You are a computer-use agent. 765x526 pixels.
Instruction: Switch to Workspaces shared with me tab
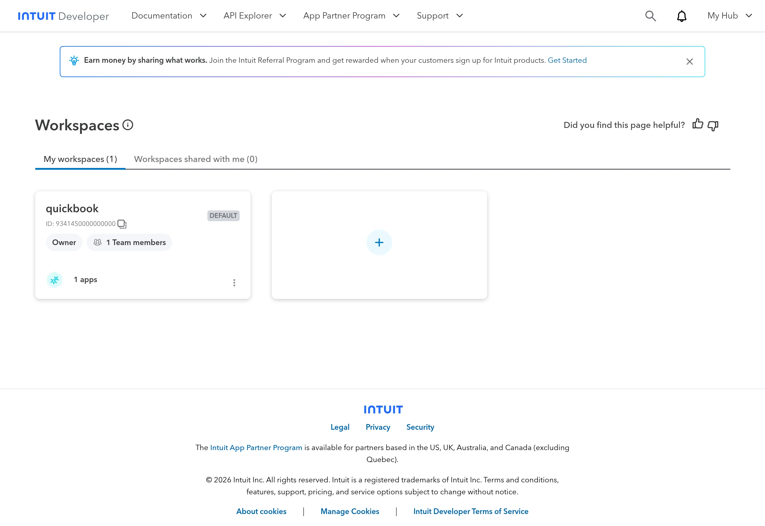(x=196, y=159)
